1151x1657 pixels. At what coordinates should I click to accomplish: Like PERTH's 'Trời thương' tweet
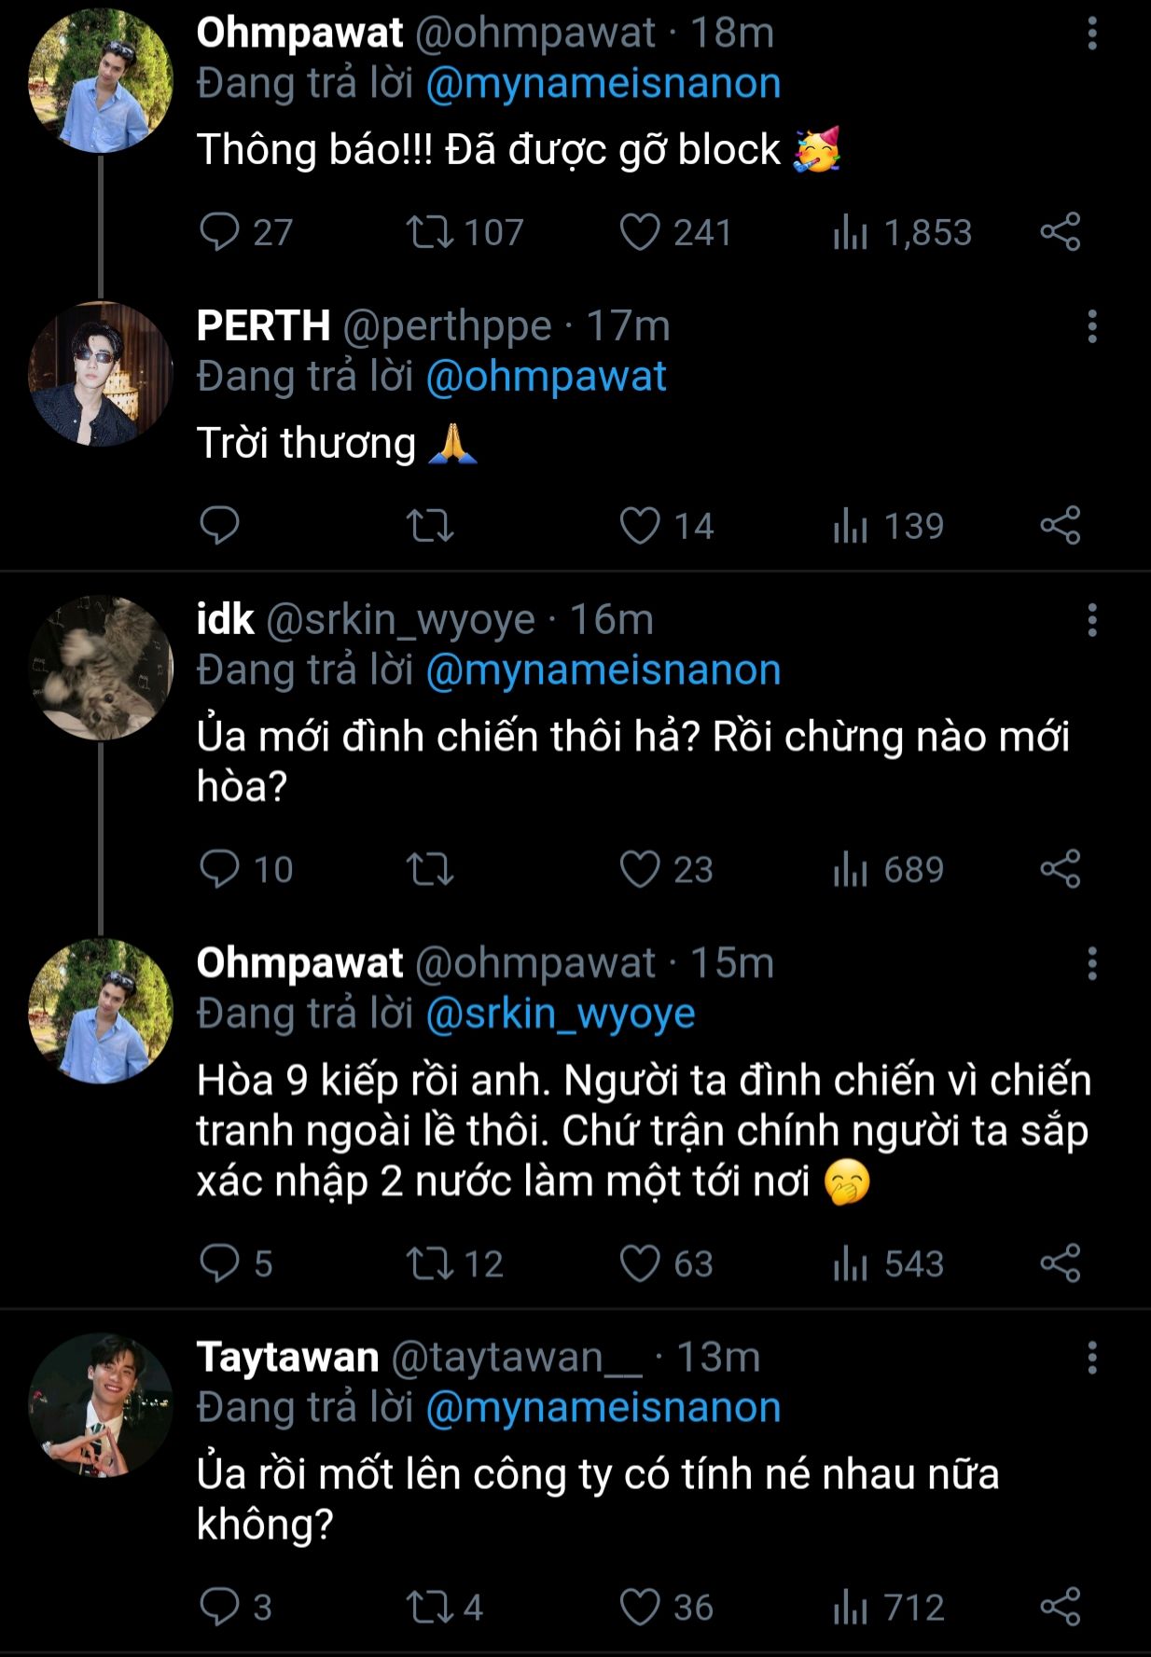[640, 526]
